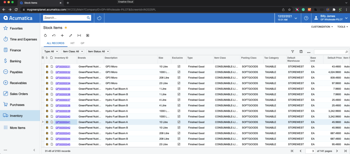350x154 pixels.
Task: Click the pencil Edit record icon
Action: pyautogui.click(x=71, y=35)
